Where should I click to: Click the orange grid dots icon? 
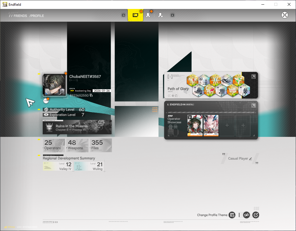155,109
